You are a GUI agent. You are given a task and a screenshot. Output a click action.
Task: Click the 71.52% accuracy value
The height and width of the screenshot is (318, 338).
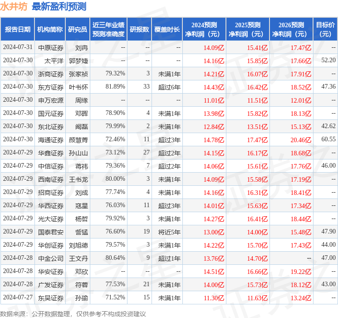click(x=115, y=297)
